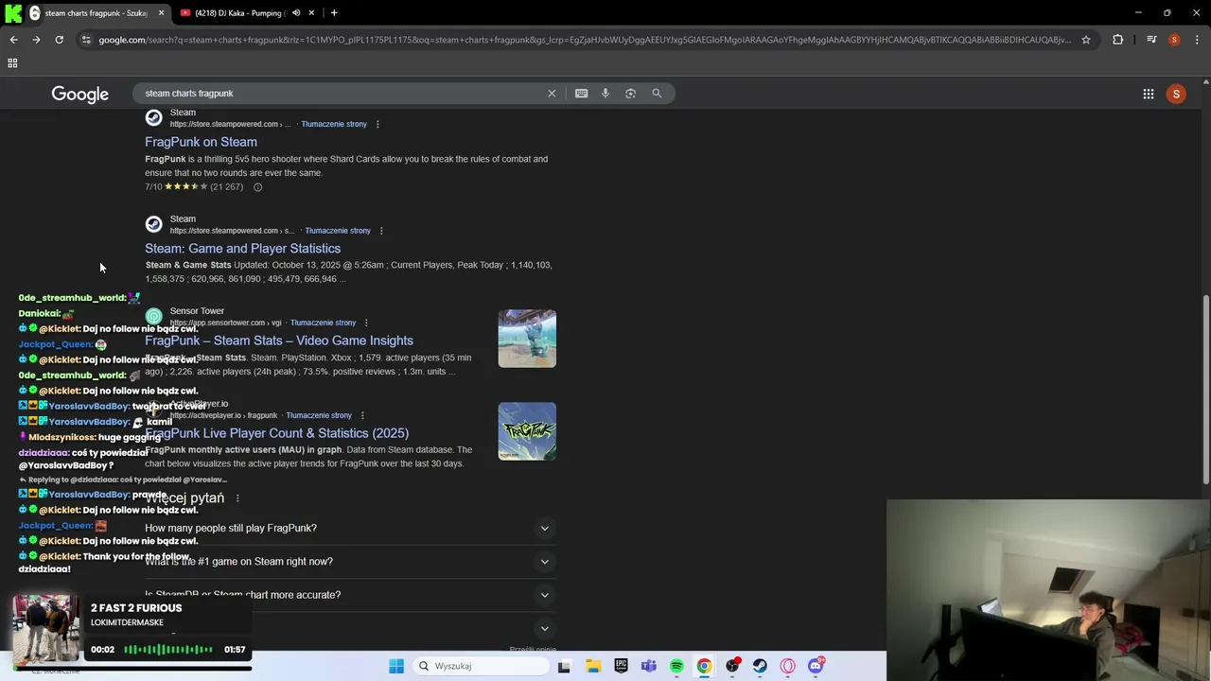Open the Google apps grid
This screenshot has height=681, width=1211.
1148,94
